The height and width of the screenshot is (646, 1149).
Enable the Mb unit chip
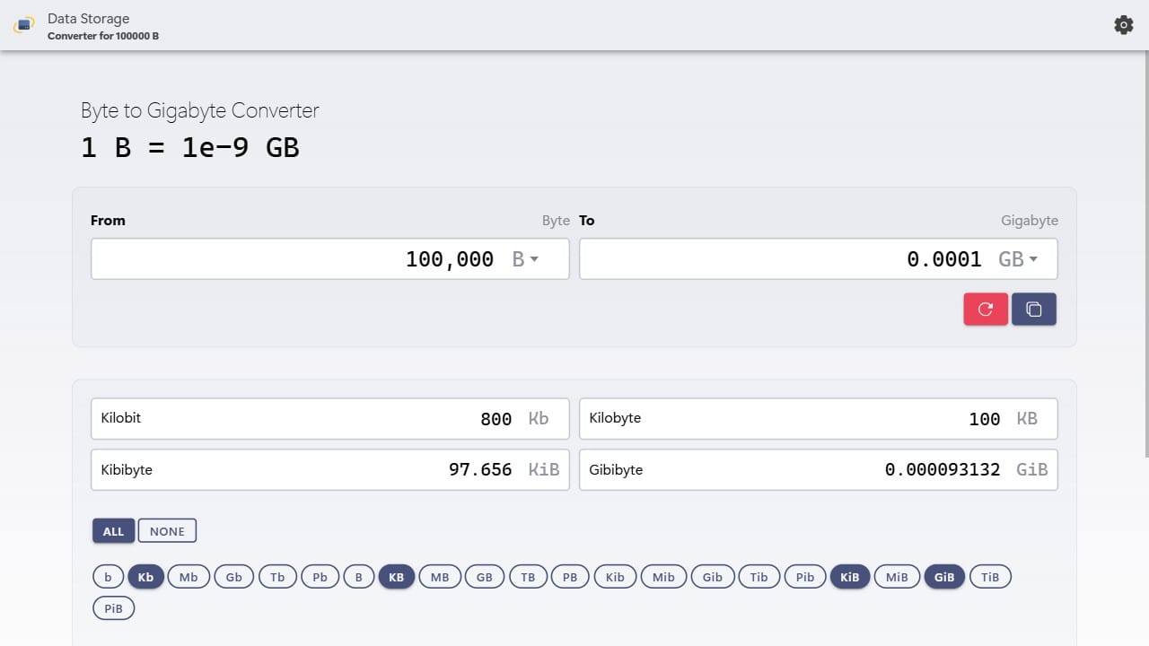tap(189, 576)
